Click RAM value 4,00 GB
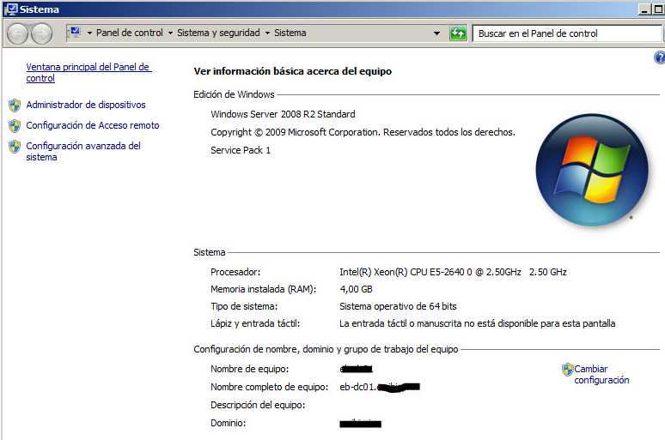The height and width of the screenshot is (440, 665). 356,289
